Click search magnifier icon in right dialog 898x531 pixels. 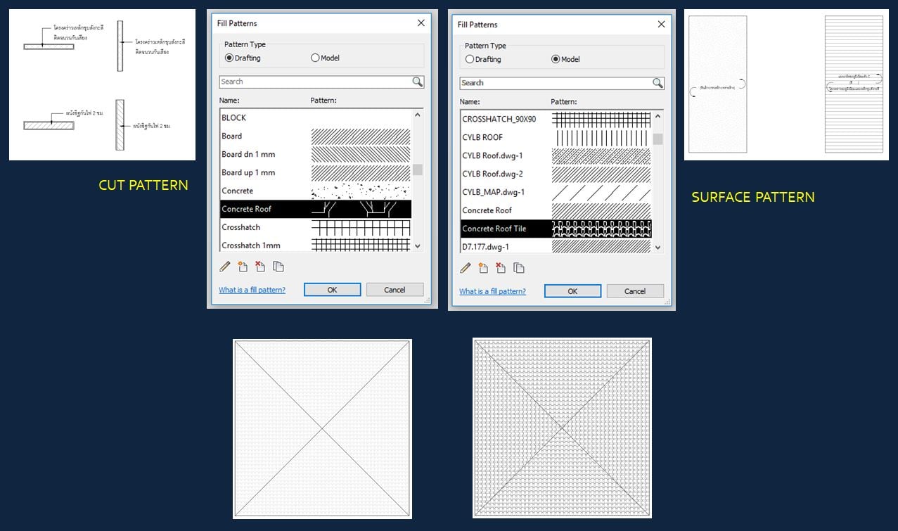click(x=658, y=83)
